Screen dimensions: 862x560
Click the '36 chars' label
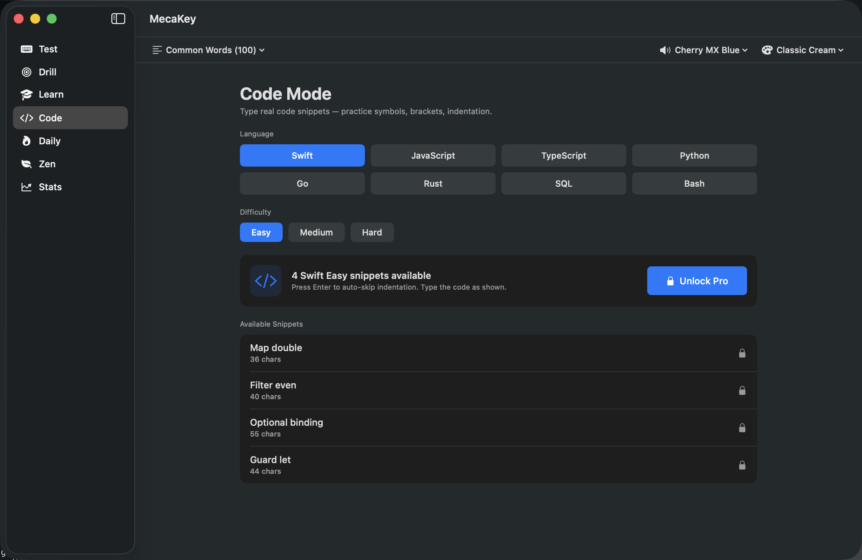[265, 359]
